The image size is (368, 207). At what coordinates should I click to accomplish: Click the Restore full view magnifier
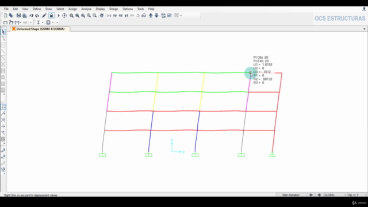point(77,16)
